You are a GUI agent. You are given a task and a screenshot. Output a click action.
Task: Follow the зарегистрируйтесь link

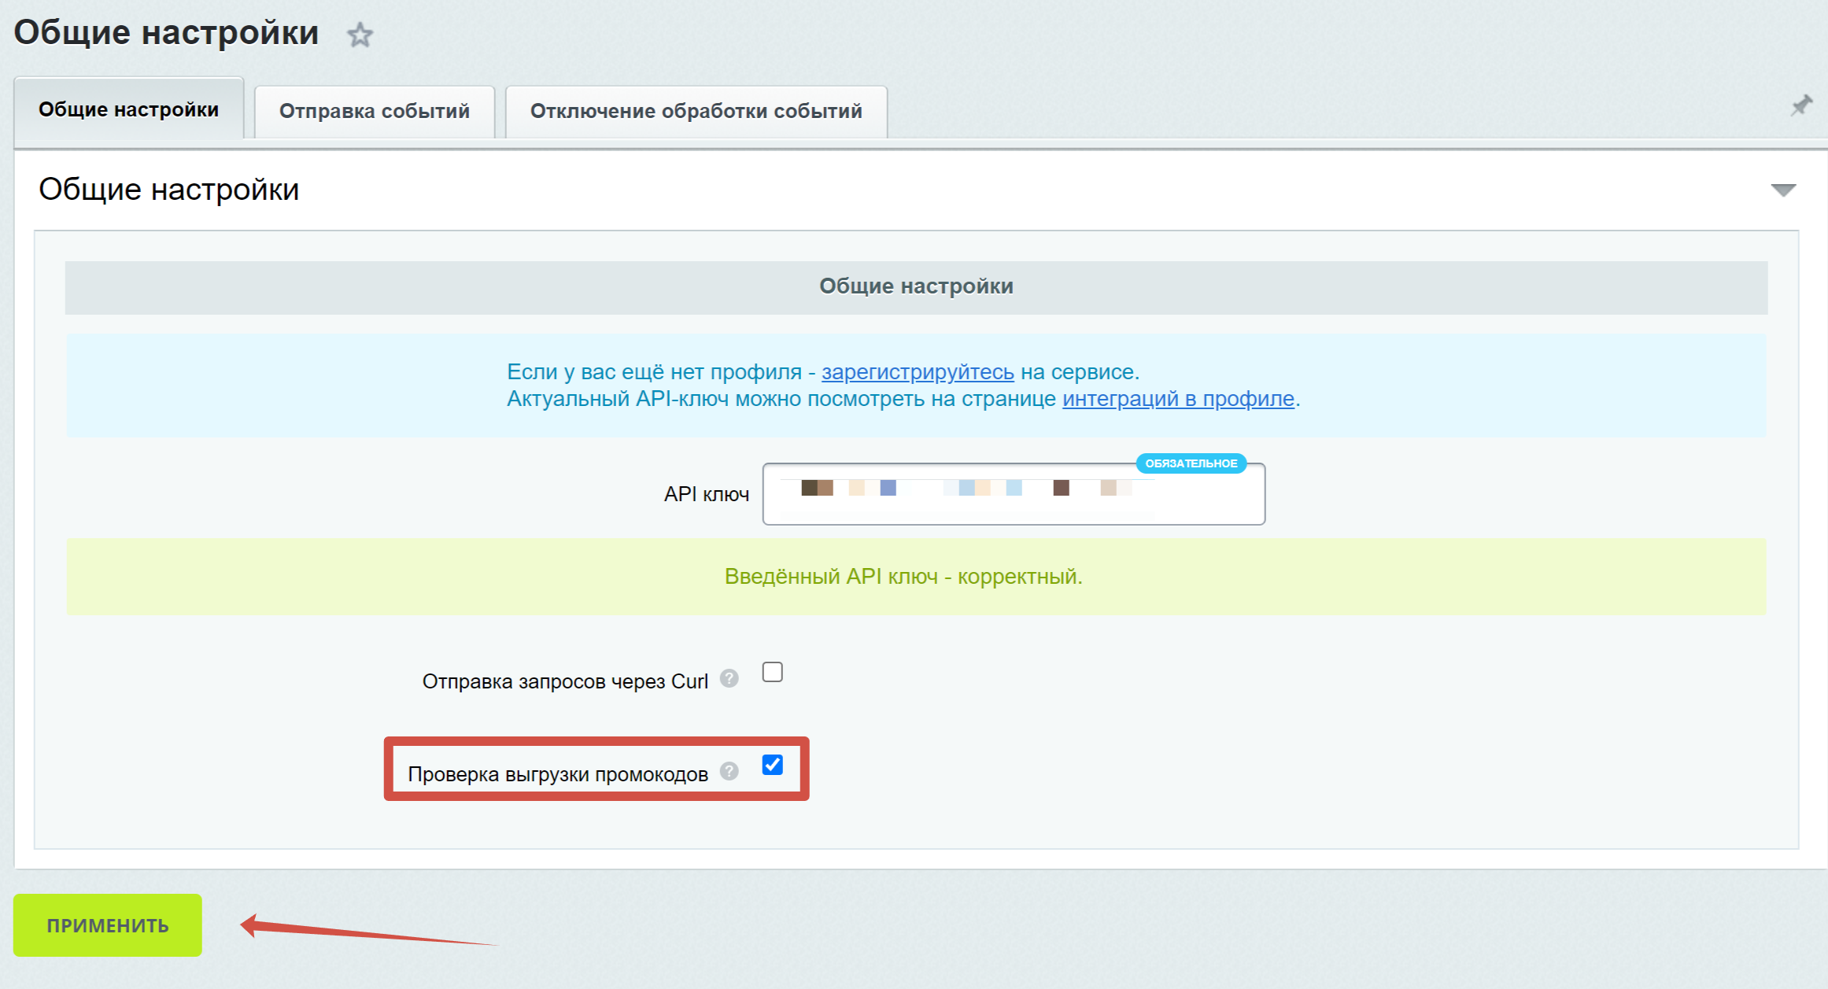click(918, 371)
